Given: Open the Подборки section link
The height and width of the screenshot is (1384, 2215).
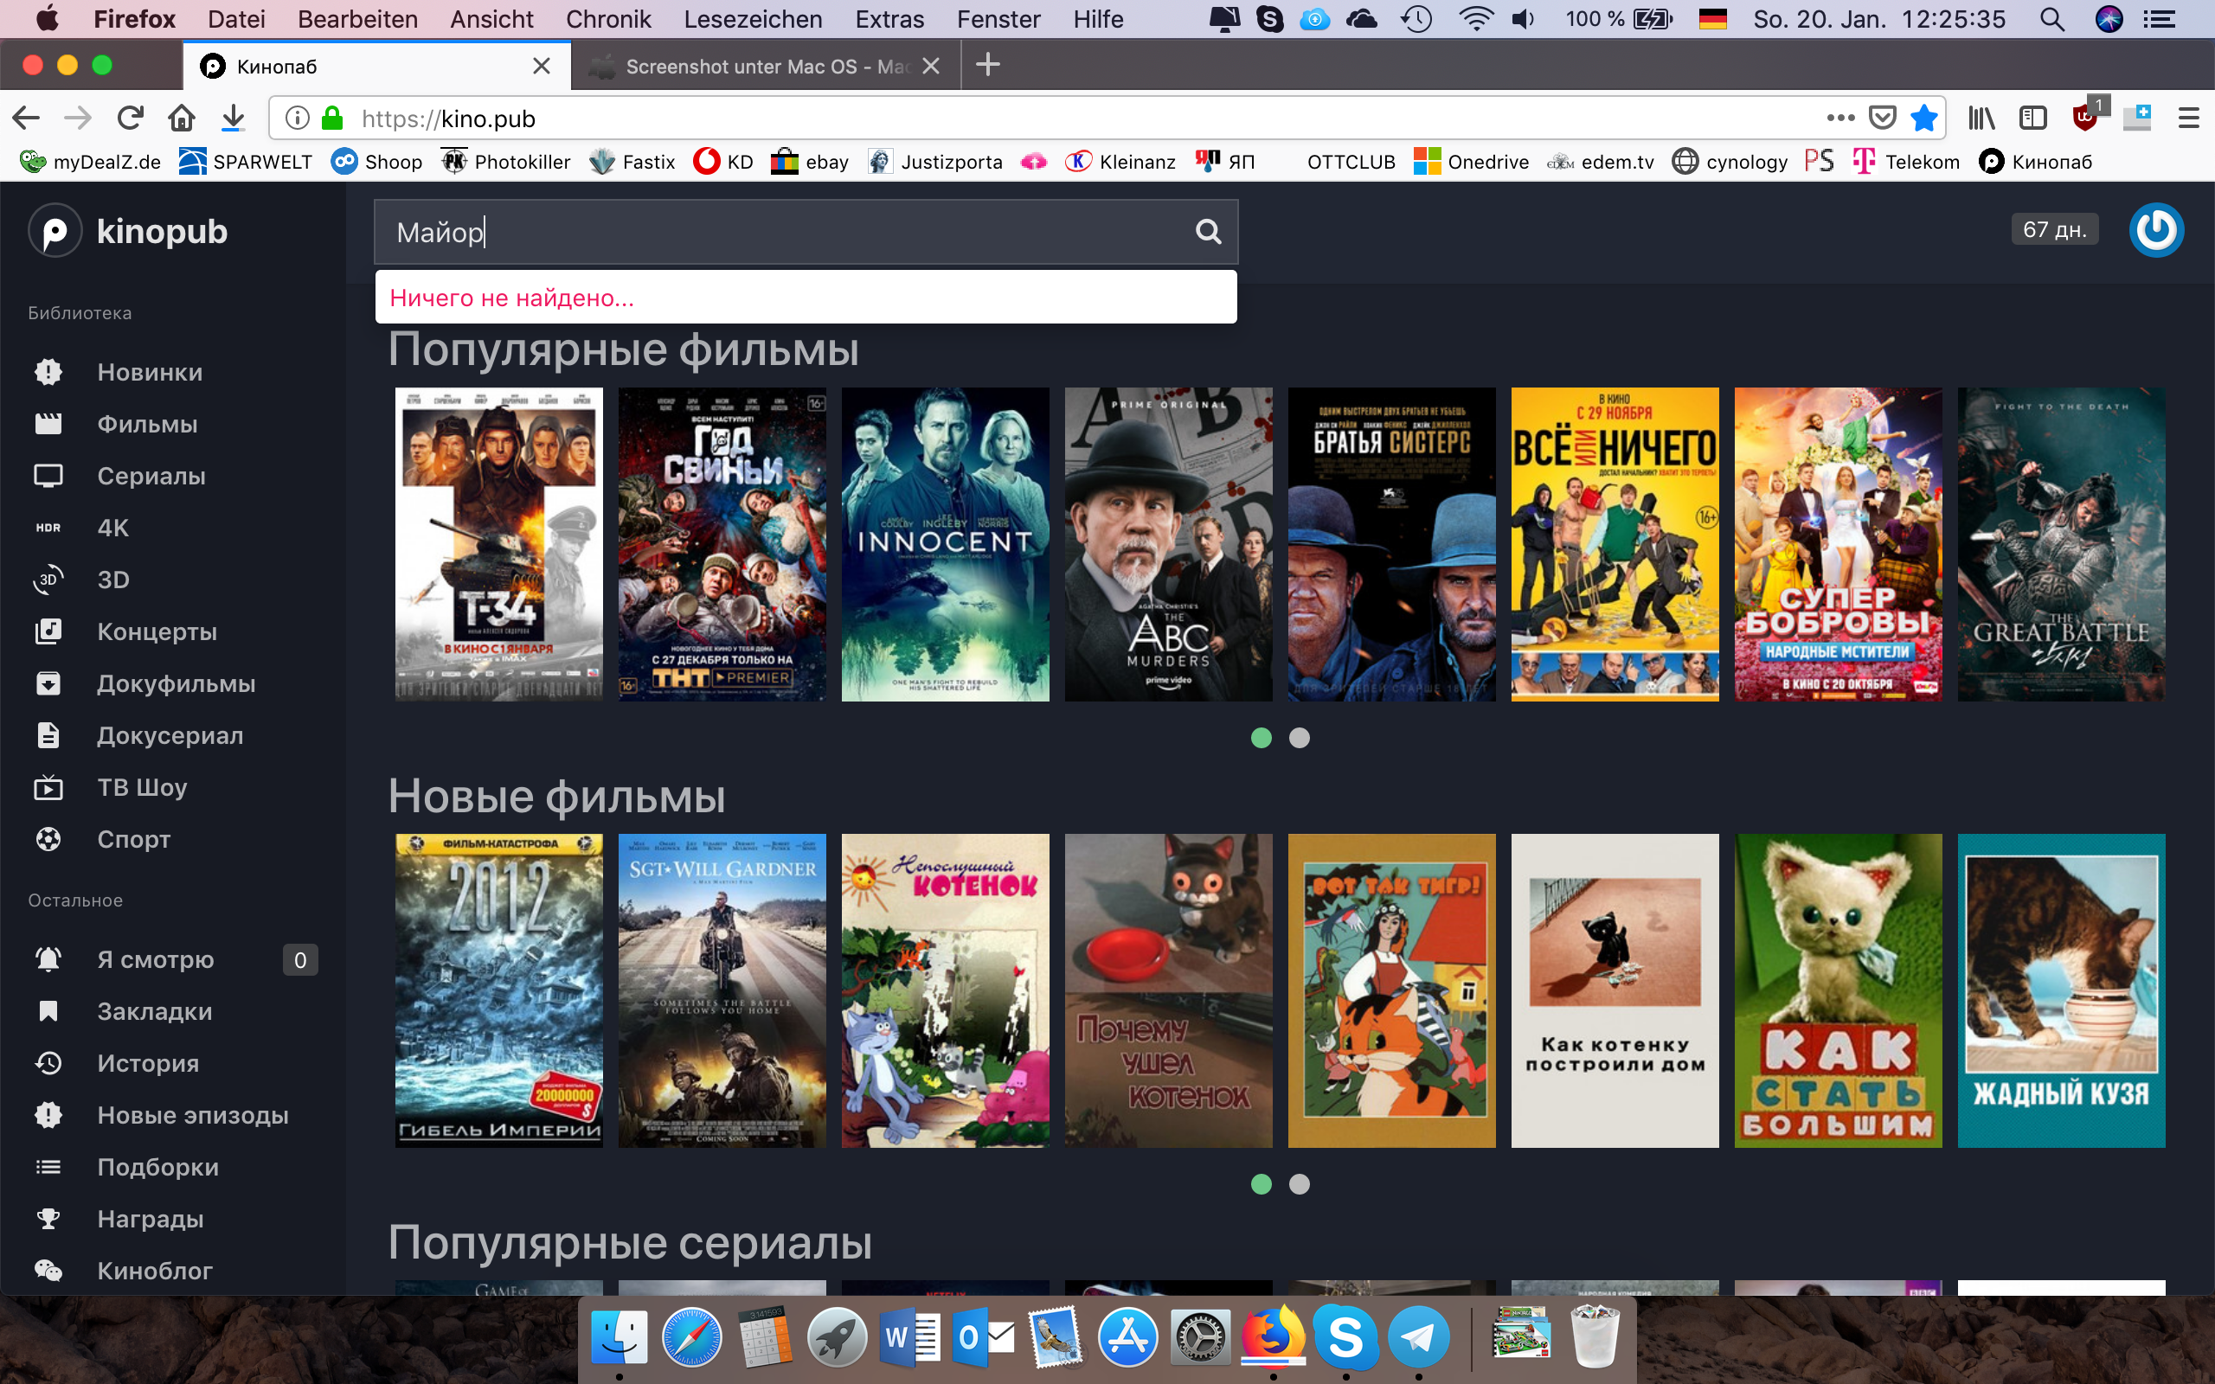Looking at the screenshot, I should coord(158,1167).
